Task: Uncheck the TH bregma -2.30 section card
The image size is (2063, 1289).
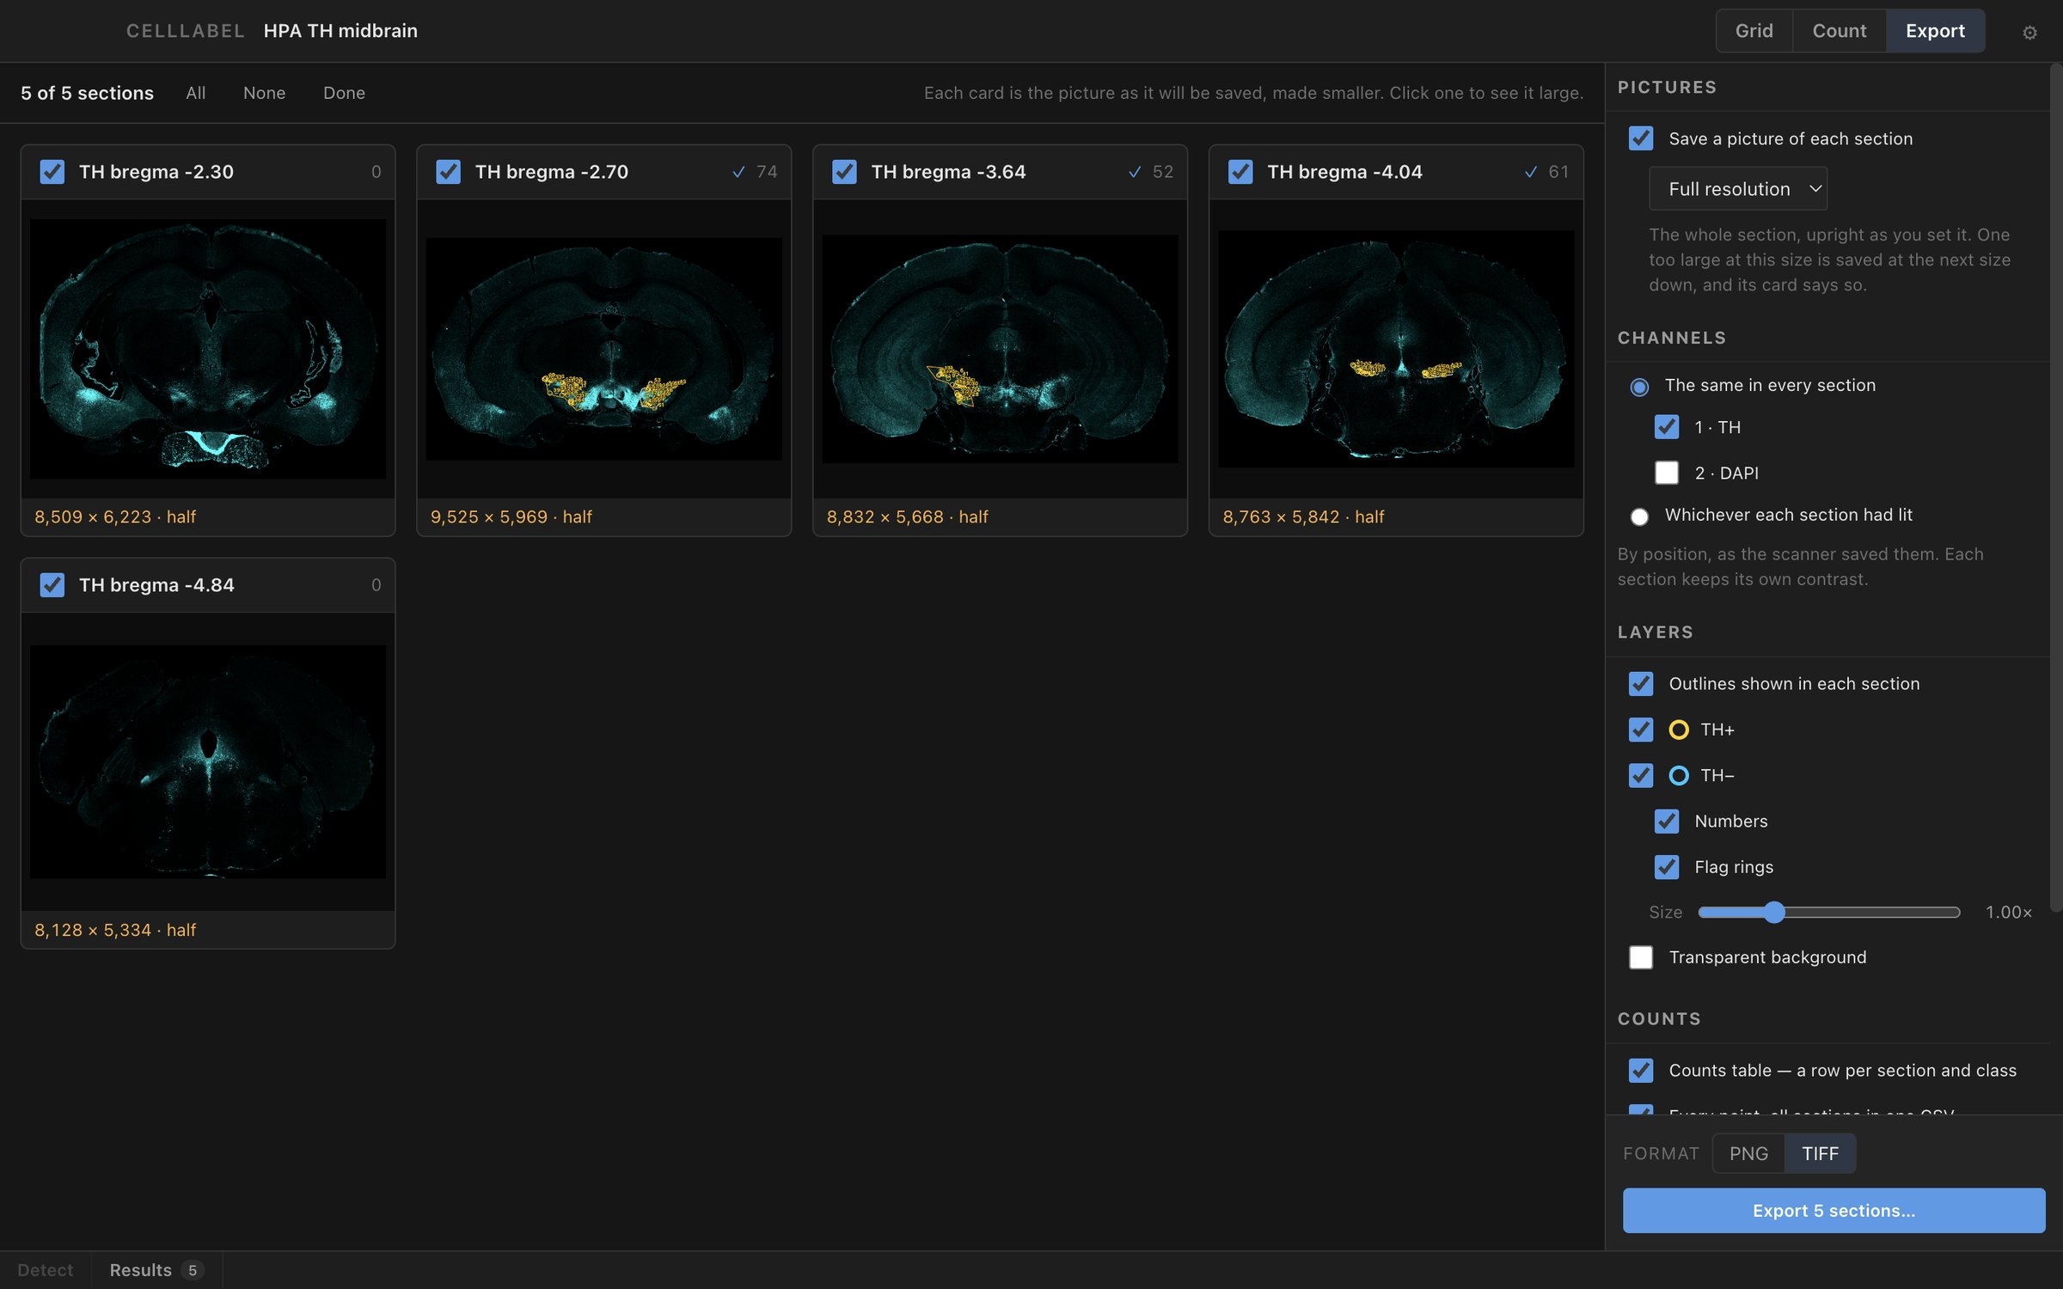Action: point(52,172)
